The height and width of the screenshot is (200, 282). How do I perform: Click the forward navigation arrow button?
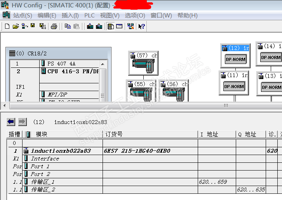tap(23, 122)
